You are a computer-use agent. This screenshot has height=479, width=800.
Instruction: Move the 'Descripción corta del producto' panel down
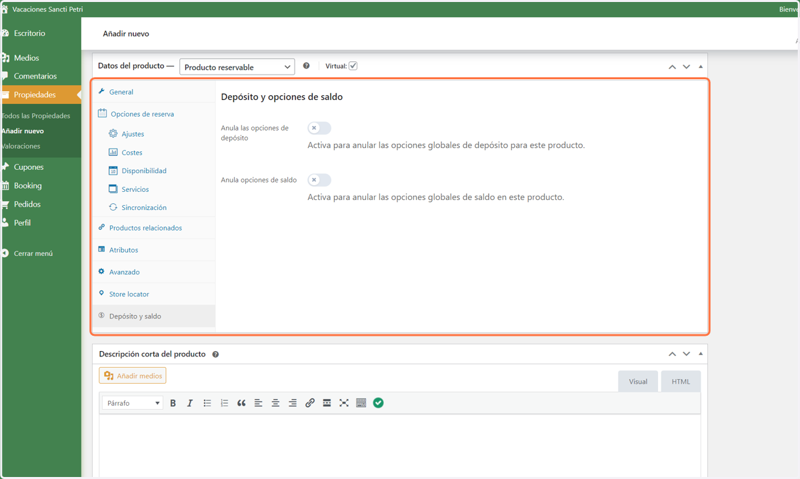pos(686,354)
